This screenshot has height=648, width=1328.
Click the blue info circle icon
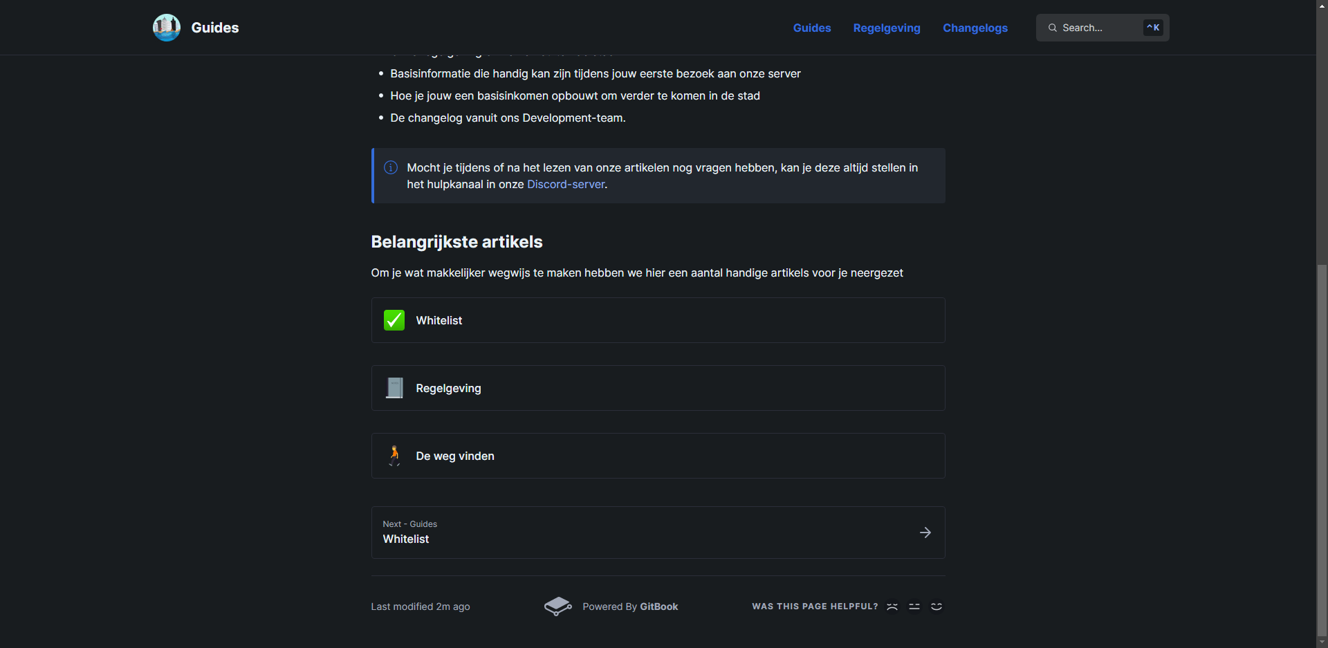tap(391, 167)
